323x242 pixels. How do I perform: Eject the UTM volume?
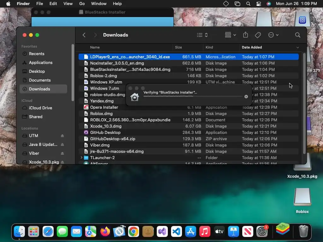(62, 135)
